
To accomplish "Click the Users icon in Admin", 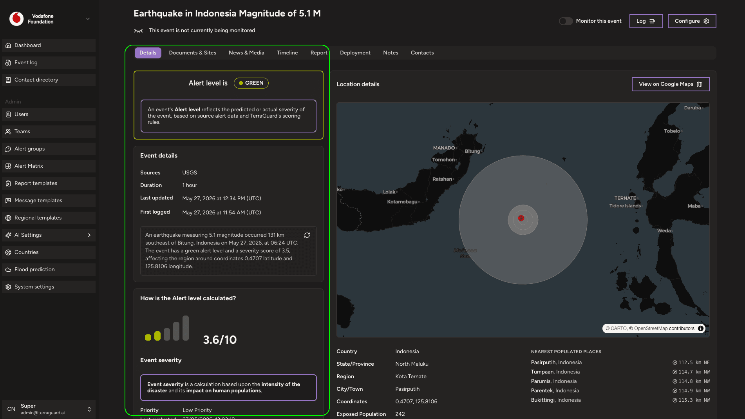I will [8, 114].
